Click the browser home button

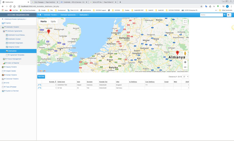tap(14, 6)
